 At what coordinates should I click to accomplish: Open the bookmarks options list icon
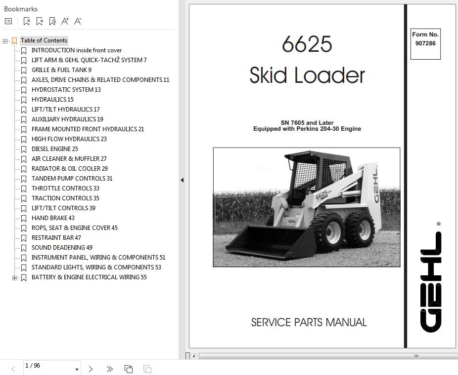(8, 21)
